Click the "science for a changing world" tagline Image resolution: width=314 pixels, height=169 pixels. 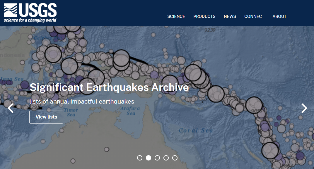pyautogui.click(x=30, y=20)
